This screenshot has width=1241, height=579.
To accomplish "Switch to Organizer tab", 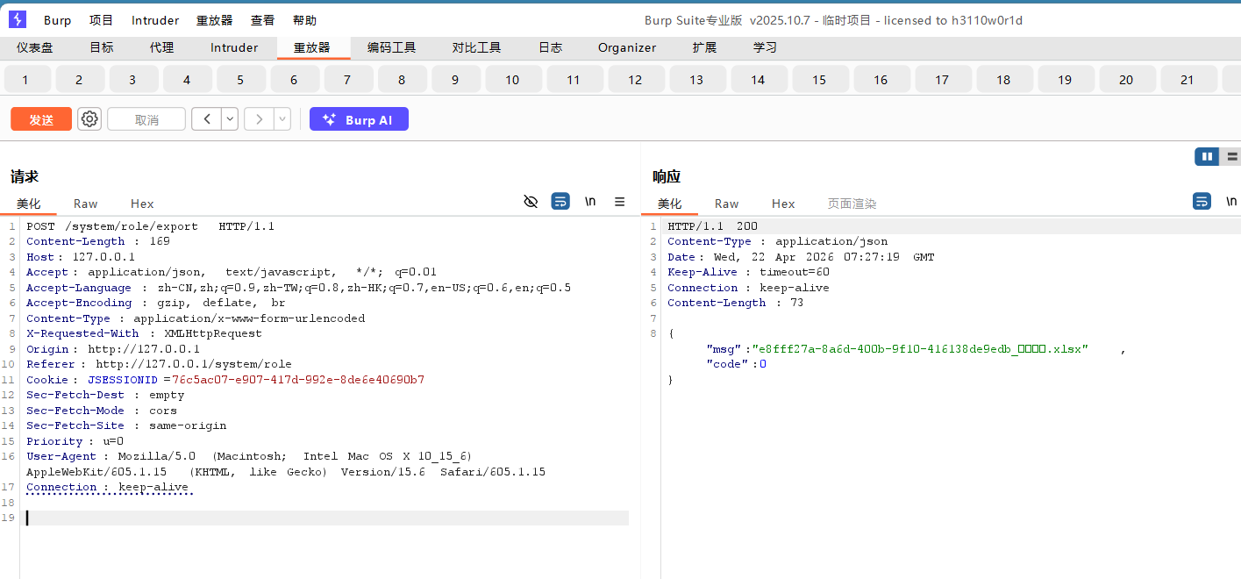I will point(627,48).
